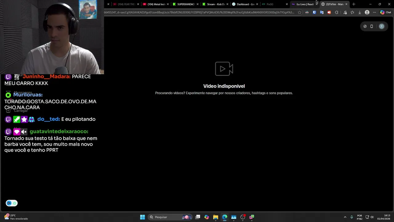Click username guatavintedeixaraoco in chat

click(59, 131)
